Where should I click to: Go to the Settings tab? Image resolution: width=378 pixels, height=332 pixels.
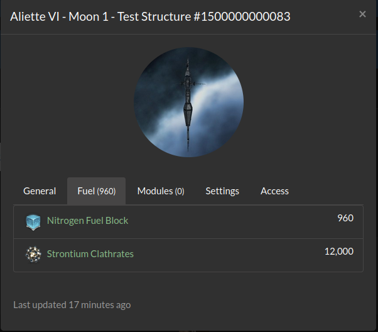pyautogui.click(x=222, y=191)
